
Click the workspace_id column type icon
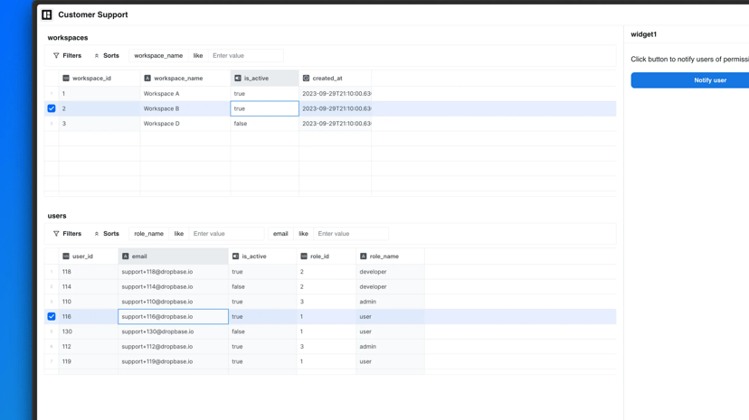(x=66, y=79)
